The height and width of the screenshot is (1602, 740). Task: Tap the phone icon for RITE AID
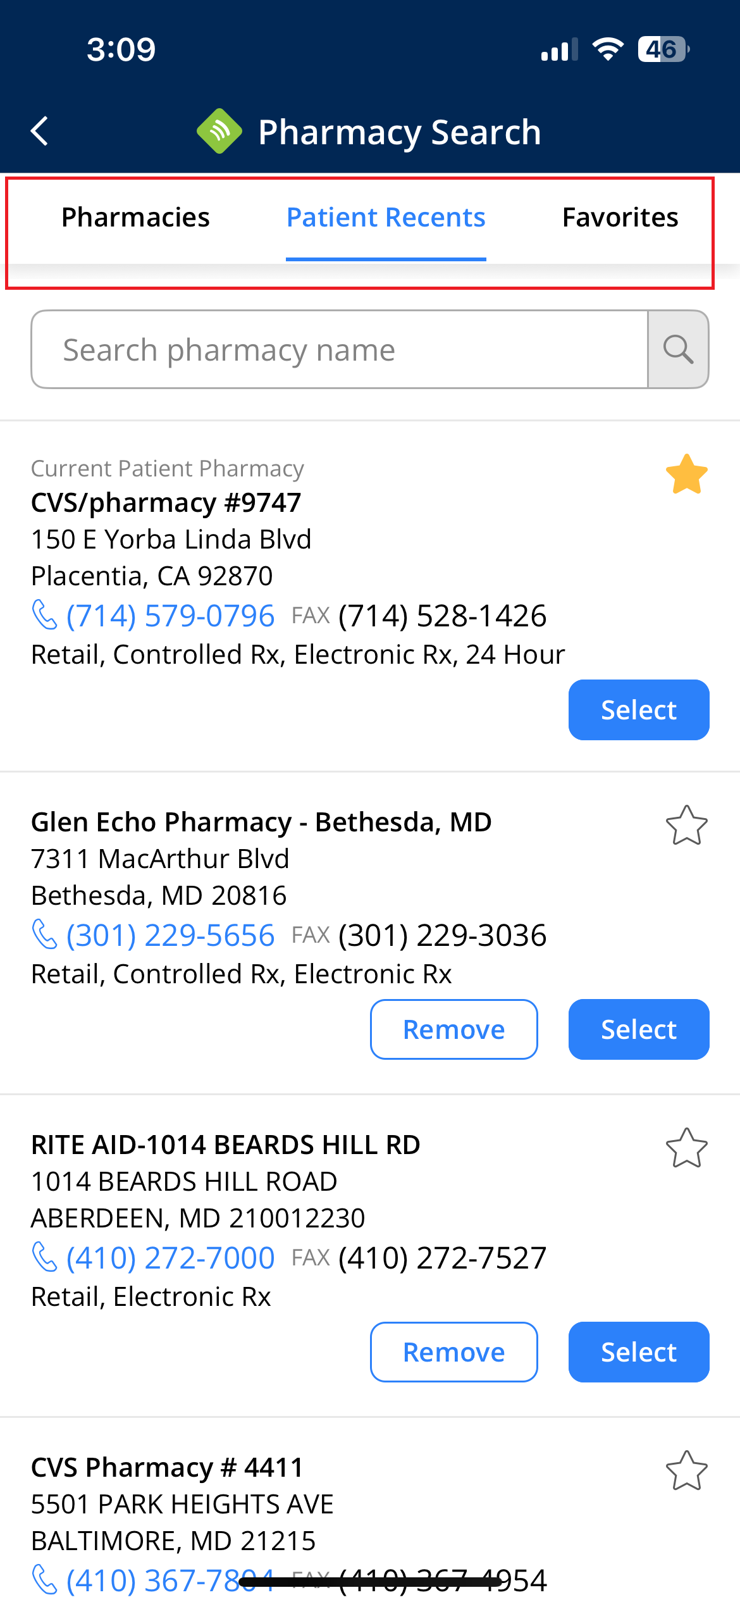click(44, 1258)
